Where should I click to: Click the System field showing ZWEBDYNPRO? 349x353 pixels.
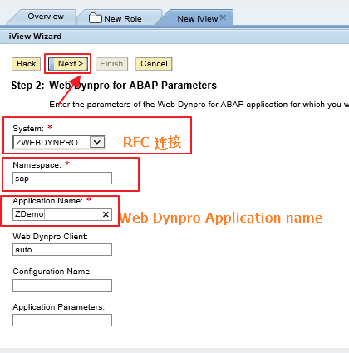[59, 142]
